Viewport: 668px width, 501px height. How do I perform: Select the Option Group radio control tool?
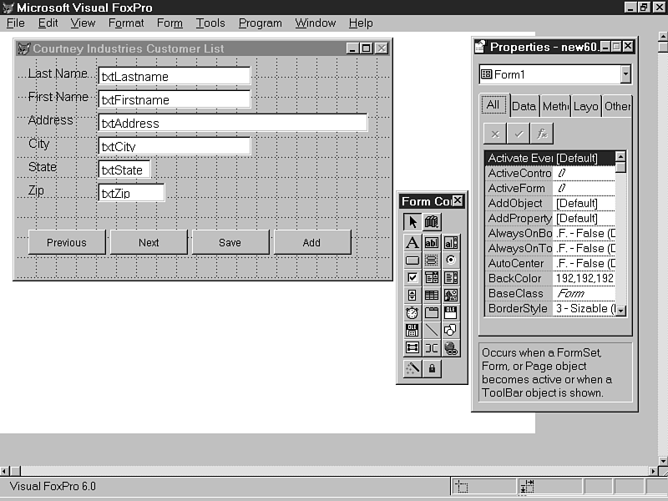click(x=451, y=261)
